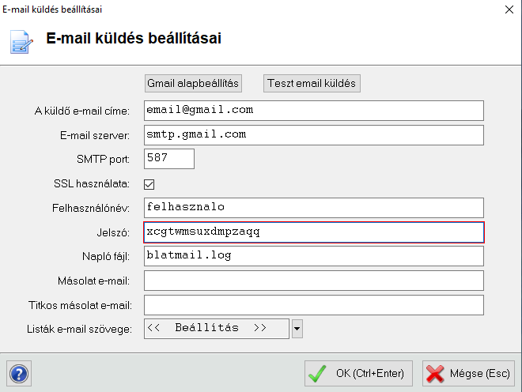Click the empty Másolat e-mail field

click(x=313, y=281)
